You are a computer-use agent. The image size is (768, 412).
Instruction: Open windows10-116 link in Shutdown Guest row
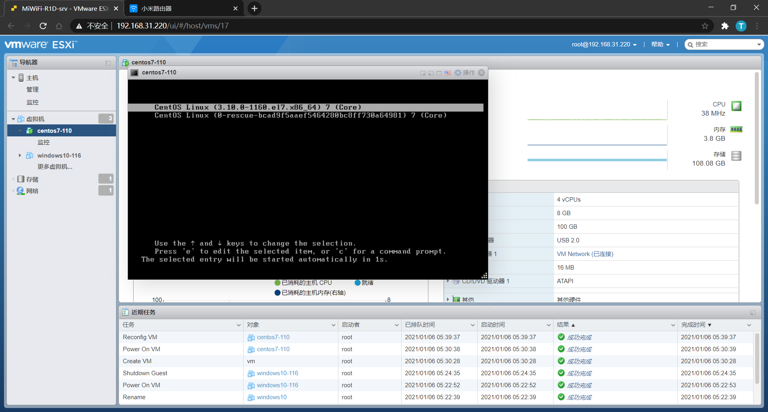point(278,373)
